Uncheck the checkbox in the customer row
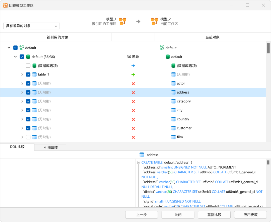The height and width of the screenshot is (222, 271). click(x=28, y=128)
